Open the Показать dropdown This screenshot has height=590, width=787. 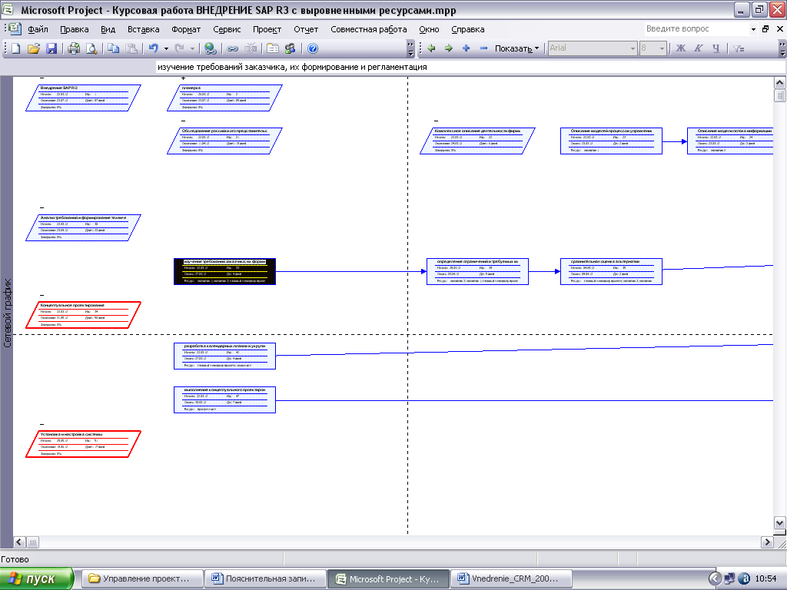click(516, 48)
